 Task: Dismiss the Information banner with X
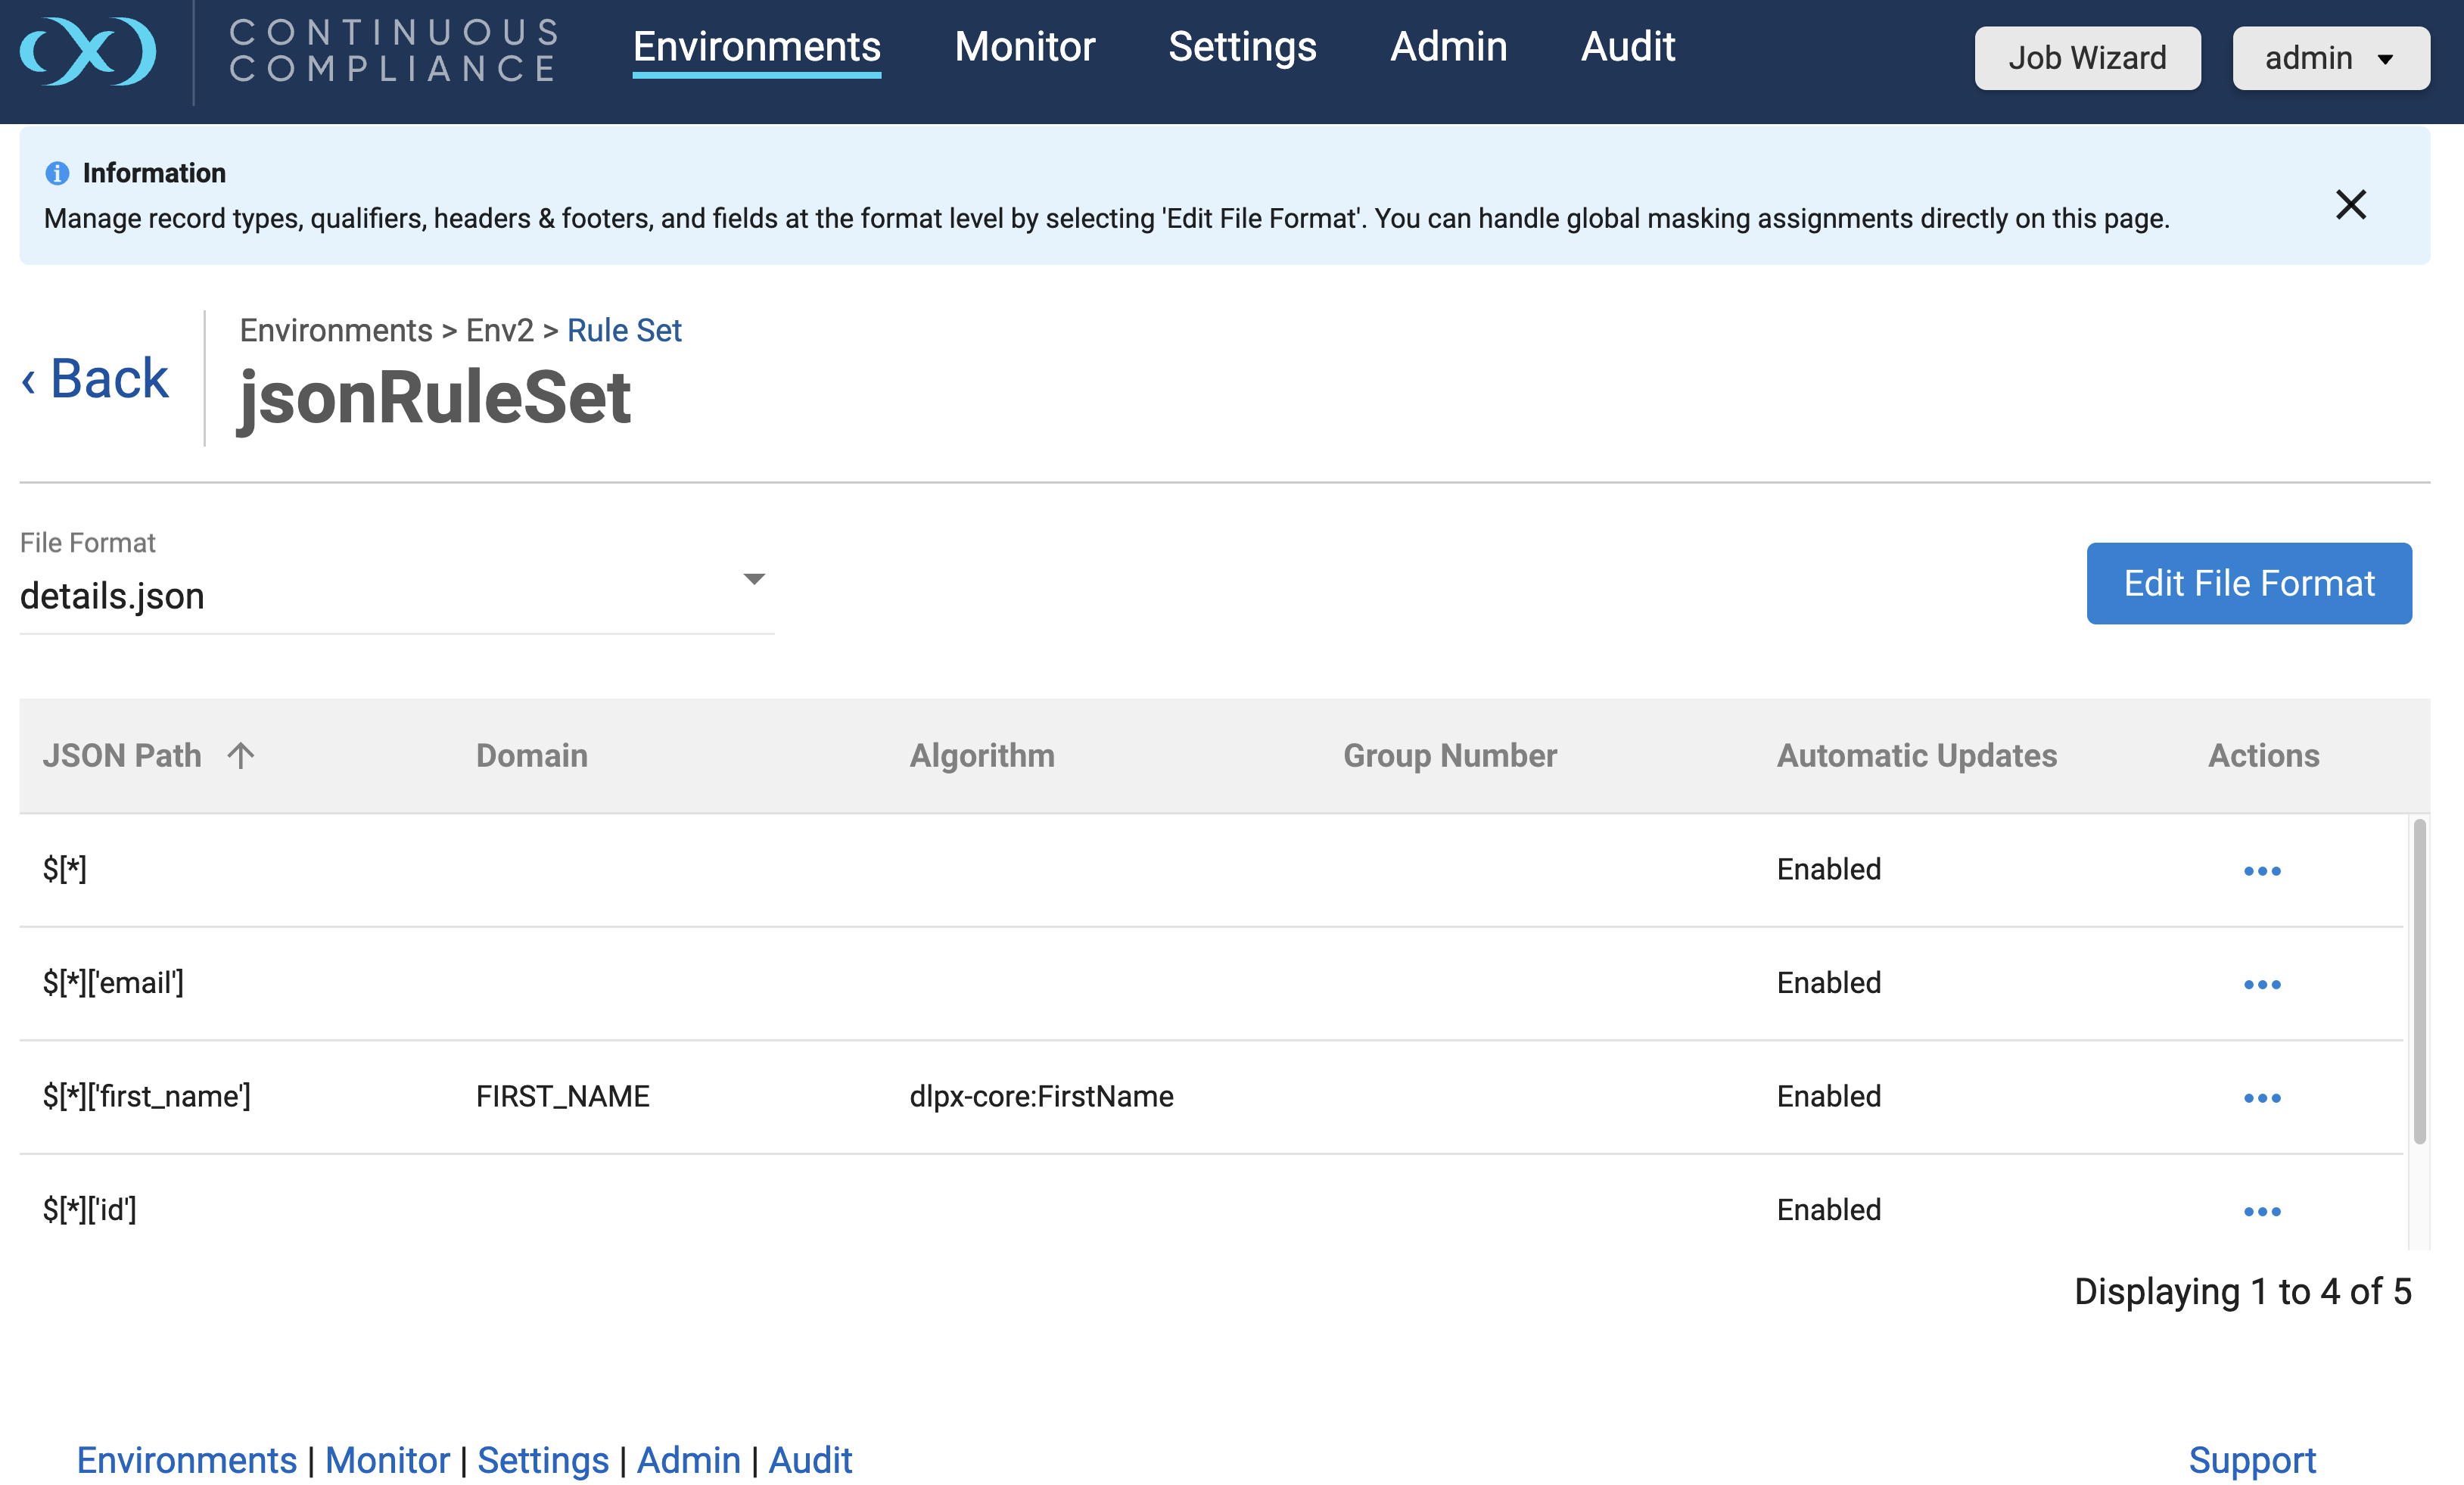pyautogui.click(x=2350, y=205)
